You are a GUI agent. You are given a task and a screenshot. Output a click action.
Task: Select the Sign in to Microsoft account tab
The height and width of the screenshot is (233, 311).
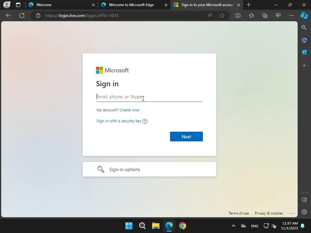click(207, 5)
